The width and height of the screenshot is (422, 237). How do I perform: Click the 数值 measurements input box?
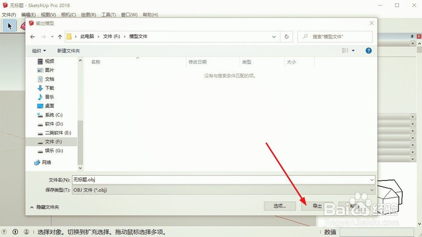click(377, 232)
